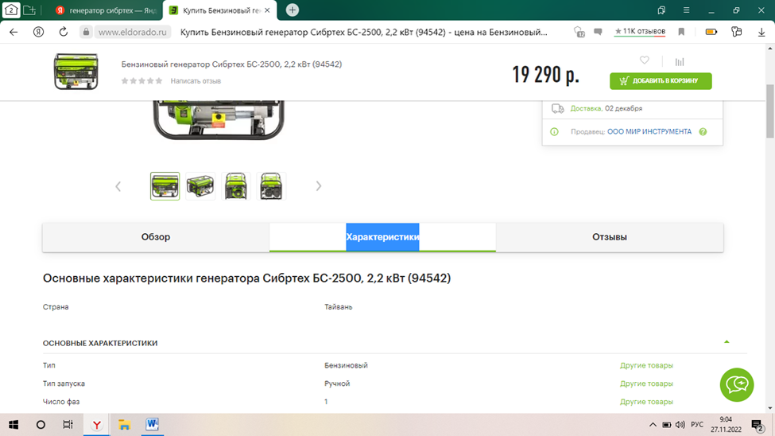Click the generator thumbnail in sticky header

(x=76, y=72)
